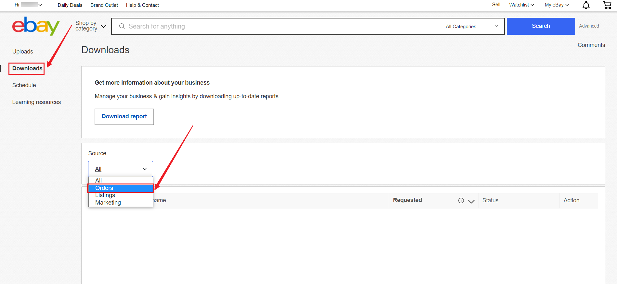This screenshot has width=617, height=284.
Task: Go to Uploads in the sidebar
Action: tap(23, 52)
